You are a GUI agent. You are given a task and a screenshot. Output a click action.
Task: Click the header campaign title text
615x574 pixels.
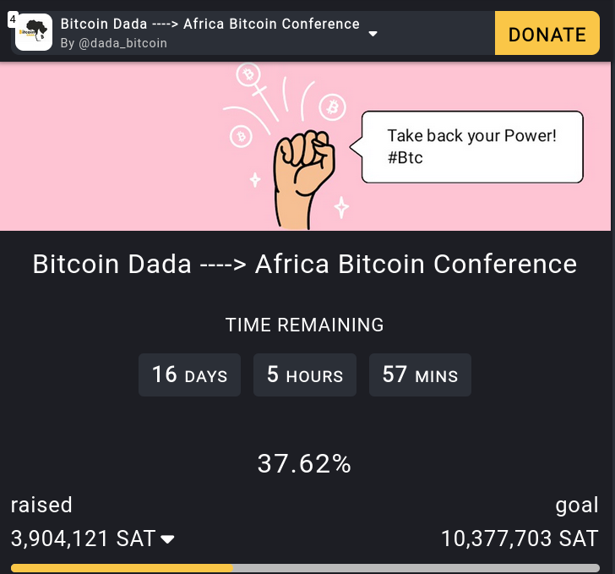click(x=210, y=24)
